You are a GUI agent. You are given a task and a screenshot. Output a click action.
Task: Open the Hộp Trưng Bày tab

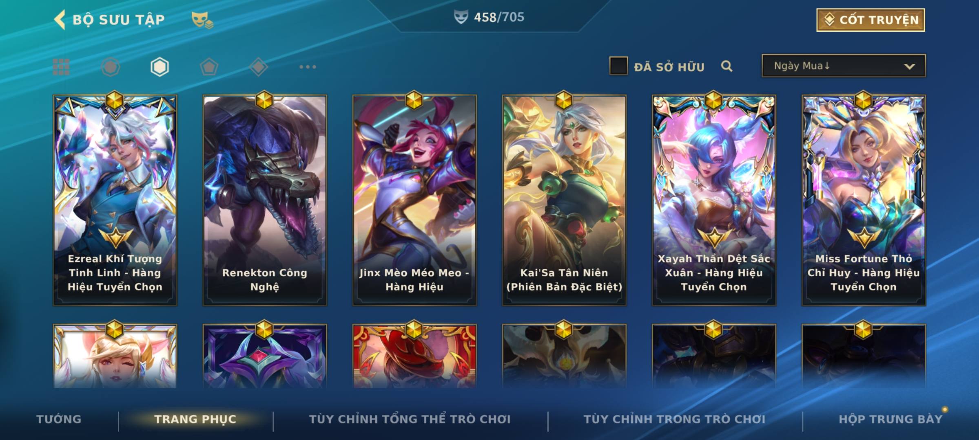(x=890, y=419)
